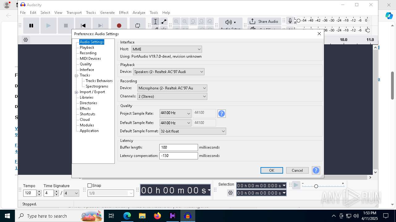Select Spectrograms in preferences tree
Image resolution: width=396 pixels, height=222 pixels.
click(97, 86)
